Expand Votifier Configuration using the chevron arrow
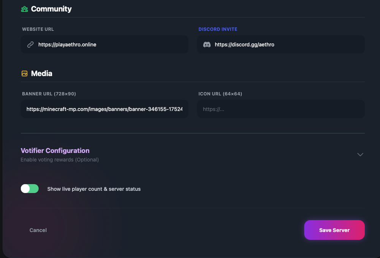The height and width of the screenshot is (258, 380). tap(360, 155)
